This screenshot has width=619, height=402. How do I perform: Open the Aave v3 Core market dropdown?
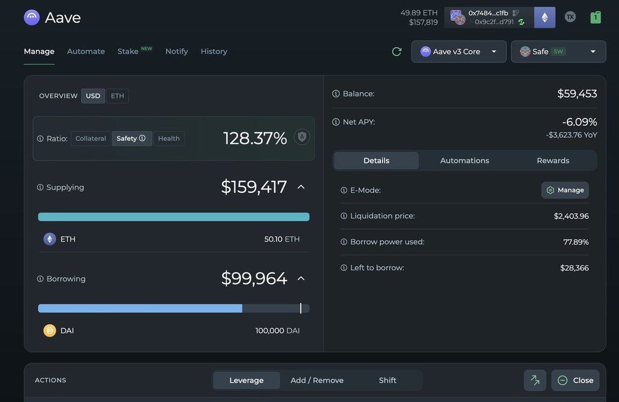click(459, 52)
